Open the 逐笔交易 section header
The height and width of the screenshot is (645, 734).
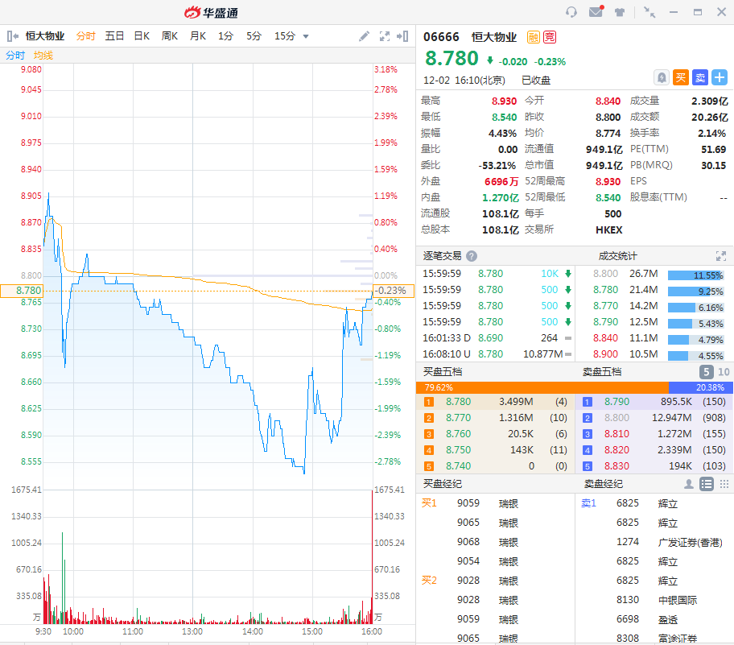(x=442, y=256)
